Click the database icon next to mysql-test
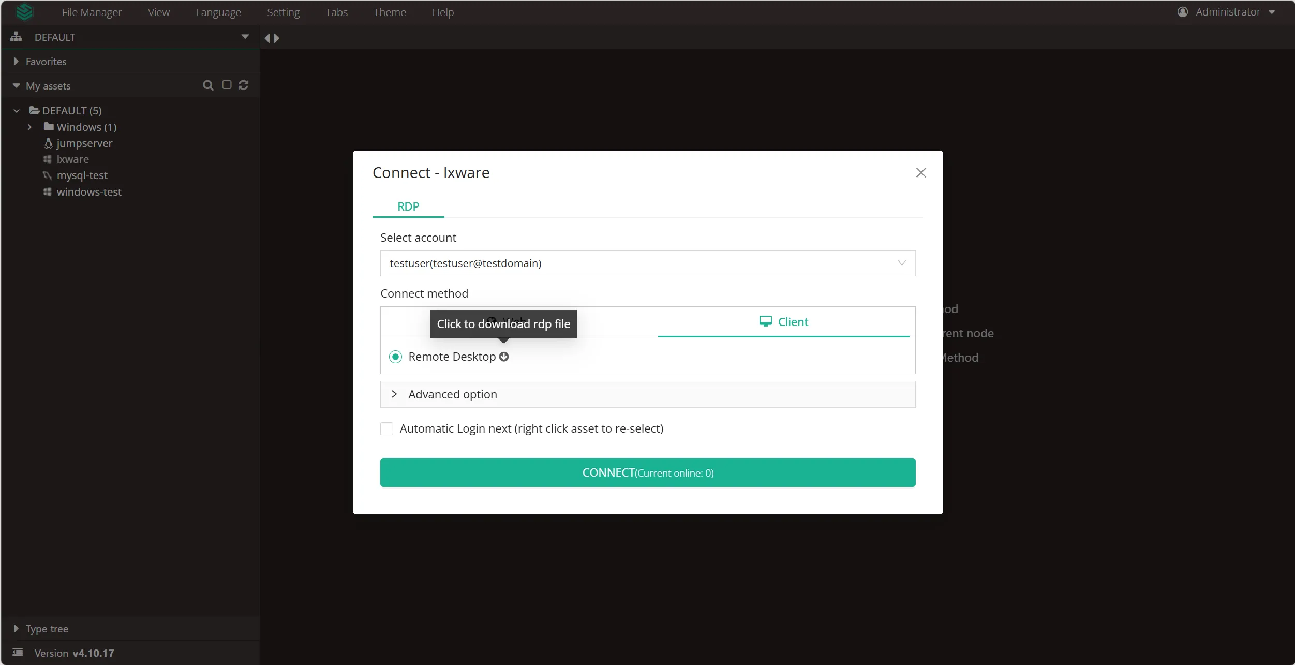This screenshot has width=1295, height=665. point(47,175)
